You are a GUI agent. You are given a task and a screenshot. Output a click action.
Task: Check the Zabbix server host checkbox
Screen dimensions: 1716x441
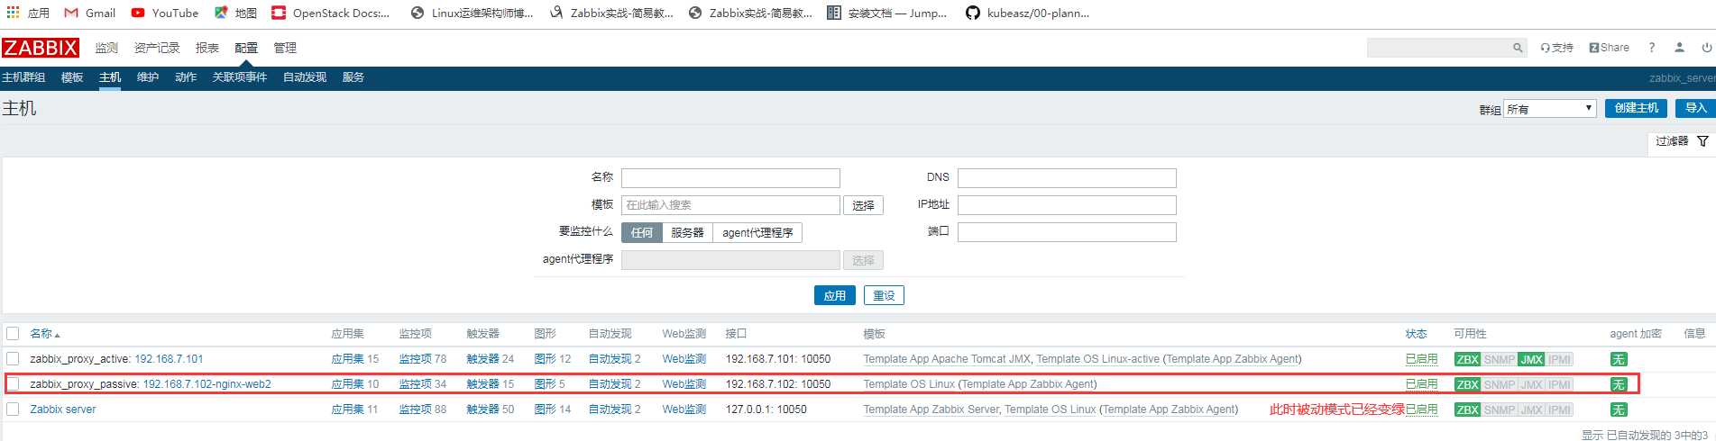[13, 409]
